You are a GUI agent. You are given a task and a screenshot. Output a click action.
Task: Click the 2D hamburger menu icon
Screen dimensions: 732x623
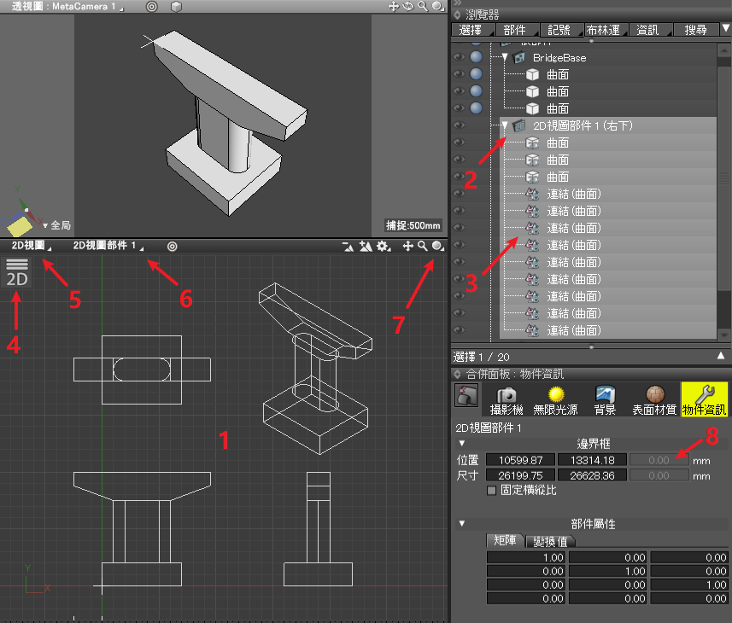(x=17, y=265)
